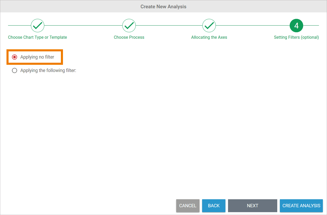The height and width of the screenshot is (215, 327).
Task: Select Applying the following filter radio button
Action: [15, 70]
